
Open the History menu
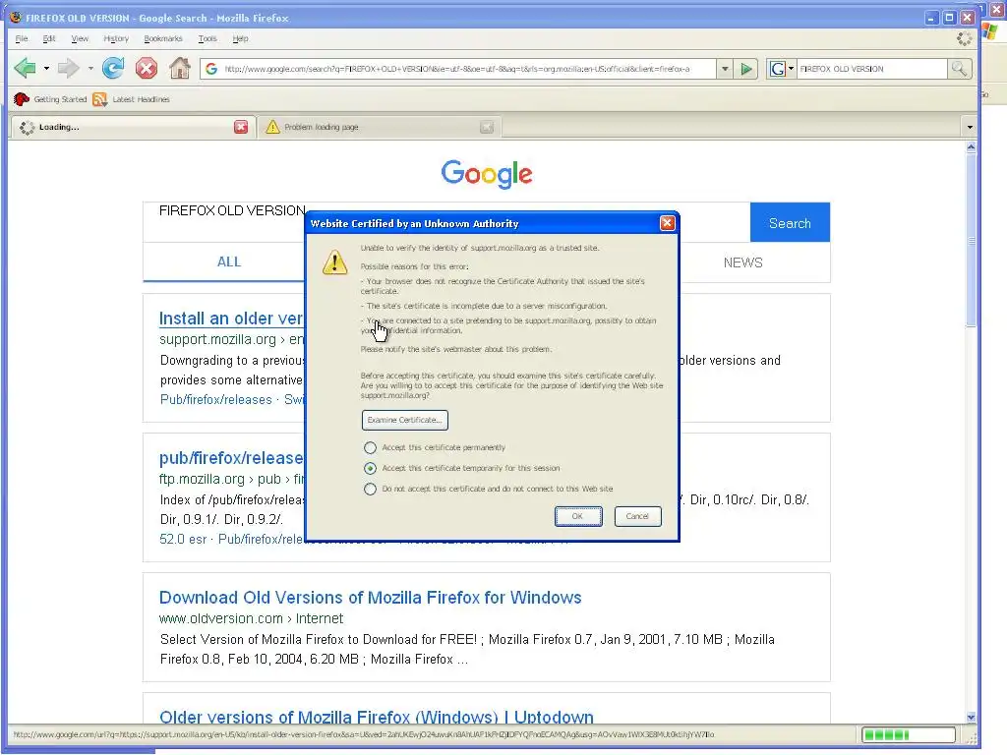(116, 38)
